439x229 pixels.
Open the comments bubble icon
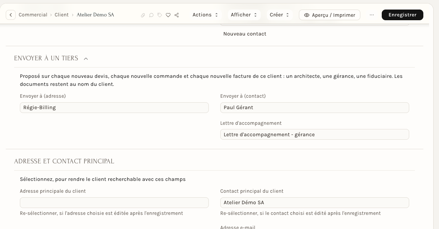pos(151,15)
